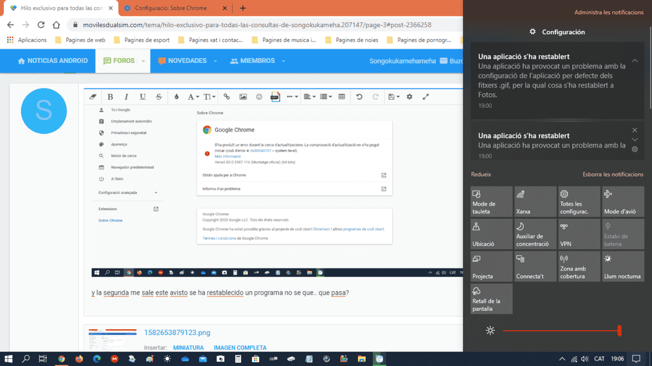This screenshot has height=366, width=652.
Task: Click the GIF insert icon in editor
Action: tap(275, 97)
